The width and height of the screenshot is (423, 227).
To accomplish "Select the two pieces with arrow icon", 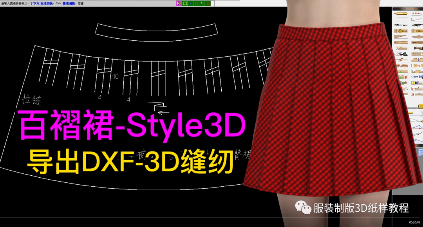I will 418,65.
